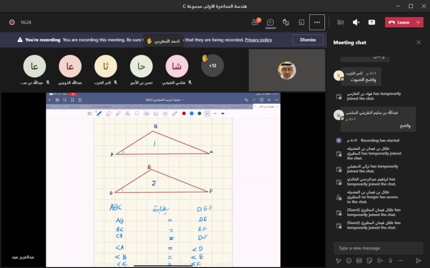The height and width of the screenshot is (268, 430).
Task: Open the text format options in chat
Action: tap(338, 260)
